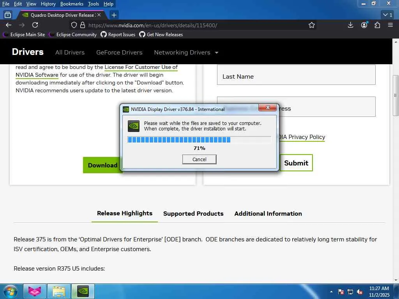Switch to the Supported Products tab
The width and height of the screenshot is (399, 299).
click(193, 214)
